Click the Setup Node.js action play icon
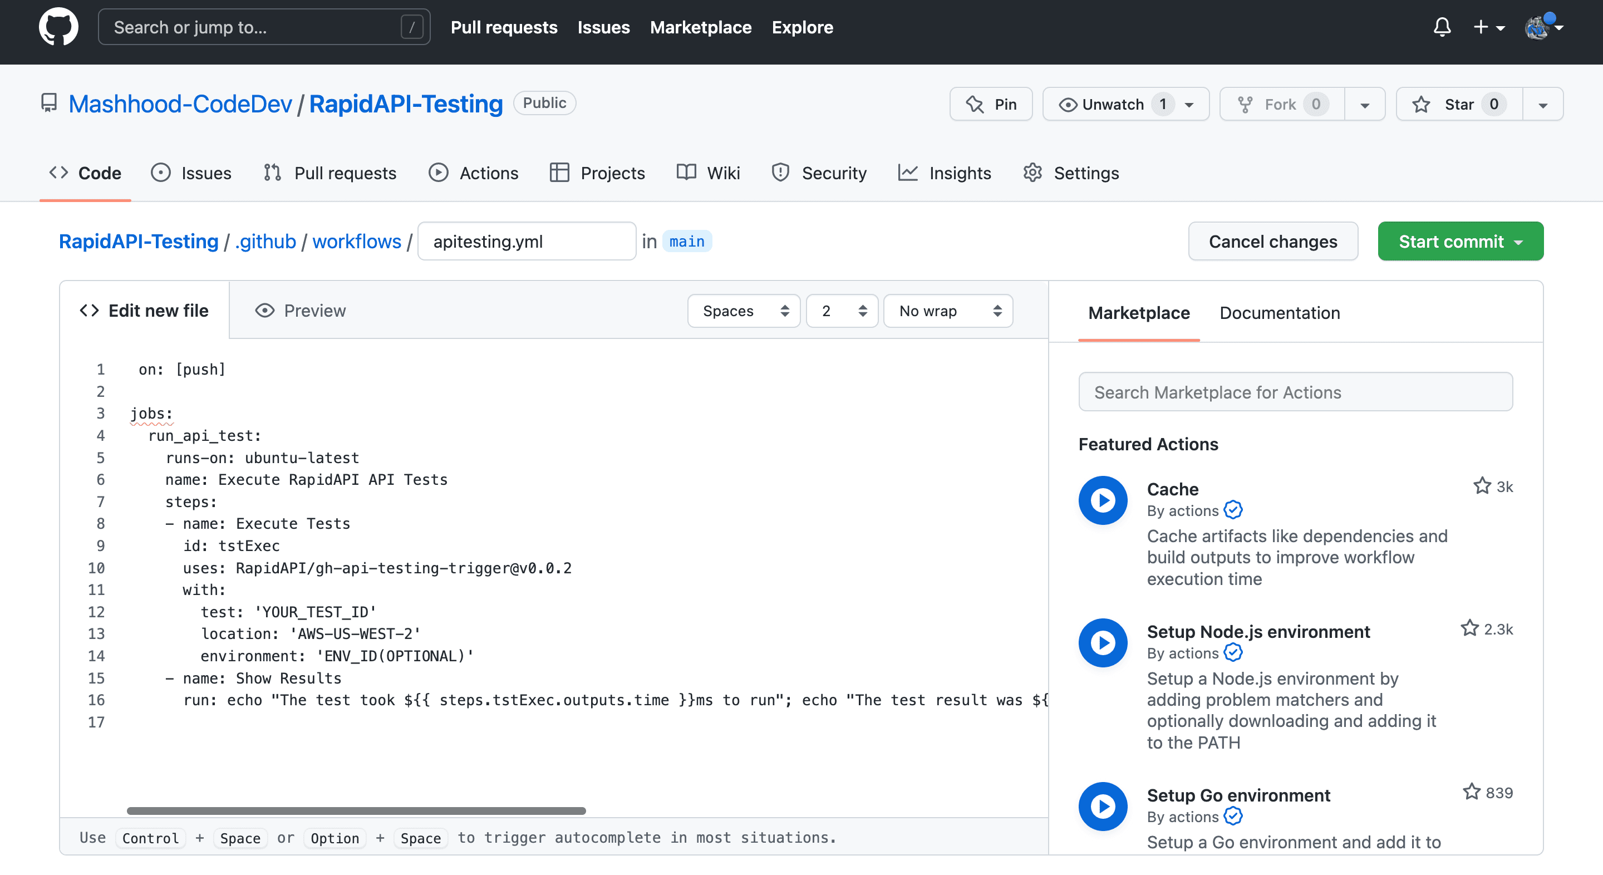 tap(1103, 642)
